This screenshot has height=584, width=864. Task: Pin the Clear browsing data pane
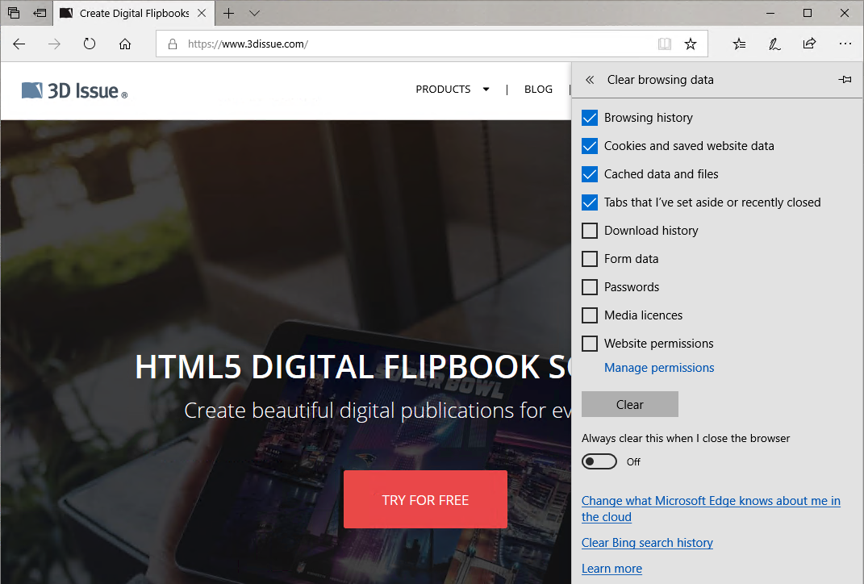click(x=845, y=80)
